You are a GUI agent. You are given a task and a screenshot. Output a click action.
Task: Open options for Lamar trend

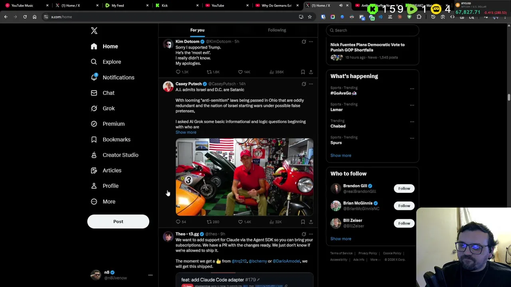tap(412, 105)
